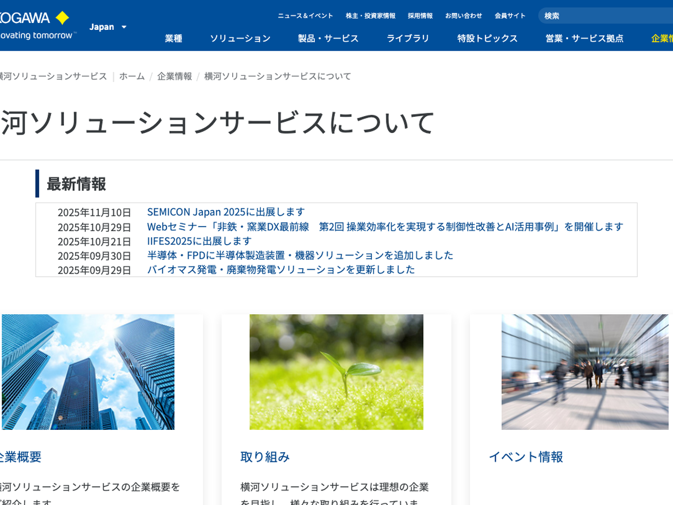Image resolution: width=673 pixels, height=505 pixels.
Task: Expand the Japan region dropdown
Action: pyautogui.click(x=108, y=27)
